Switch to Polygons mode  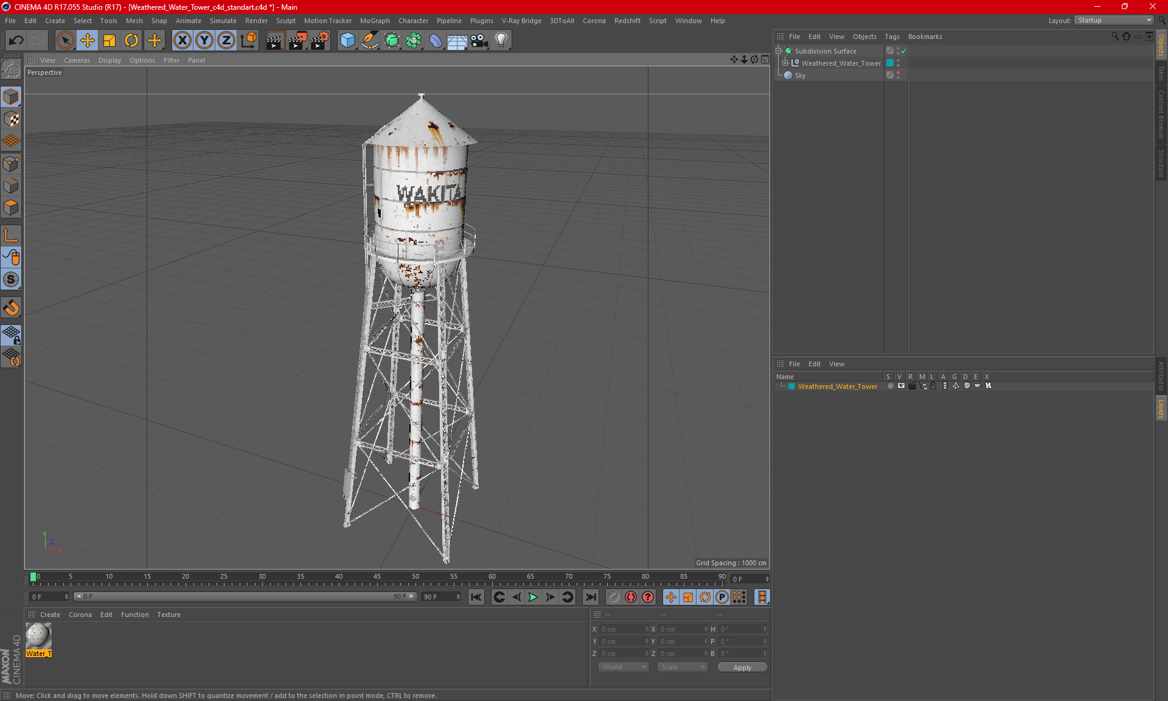(11, 208)
